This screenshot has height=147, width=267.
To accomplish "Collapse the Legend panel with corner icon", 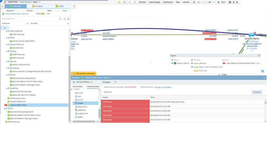I will click(259, 55).
